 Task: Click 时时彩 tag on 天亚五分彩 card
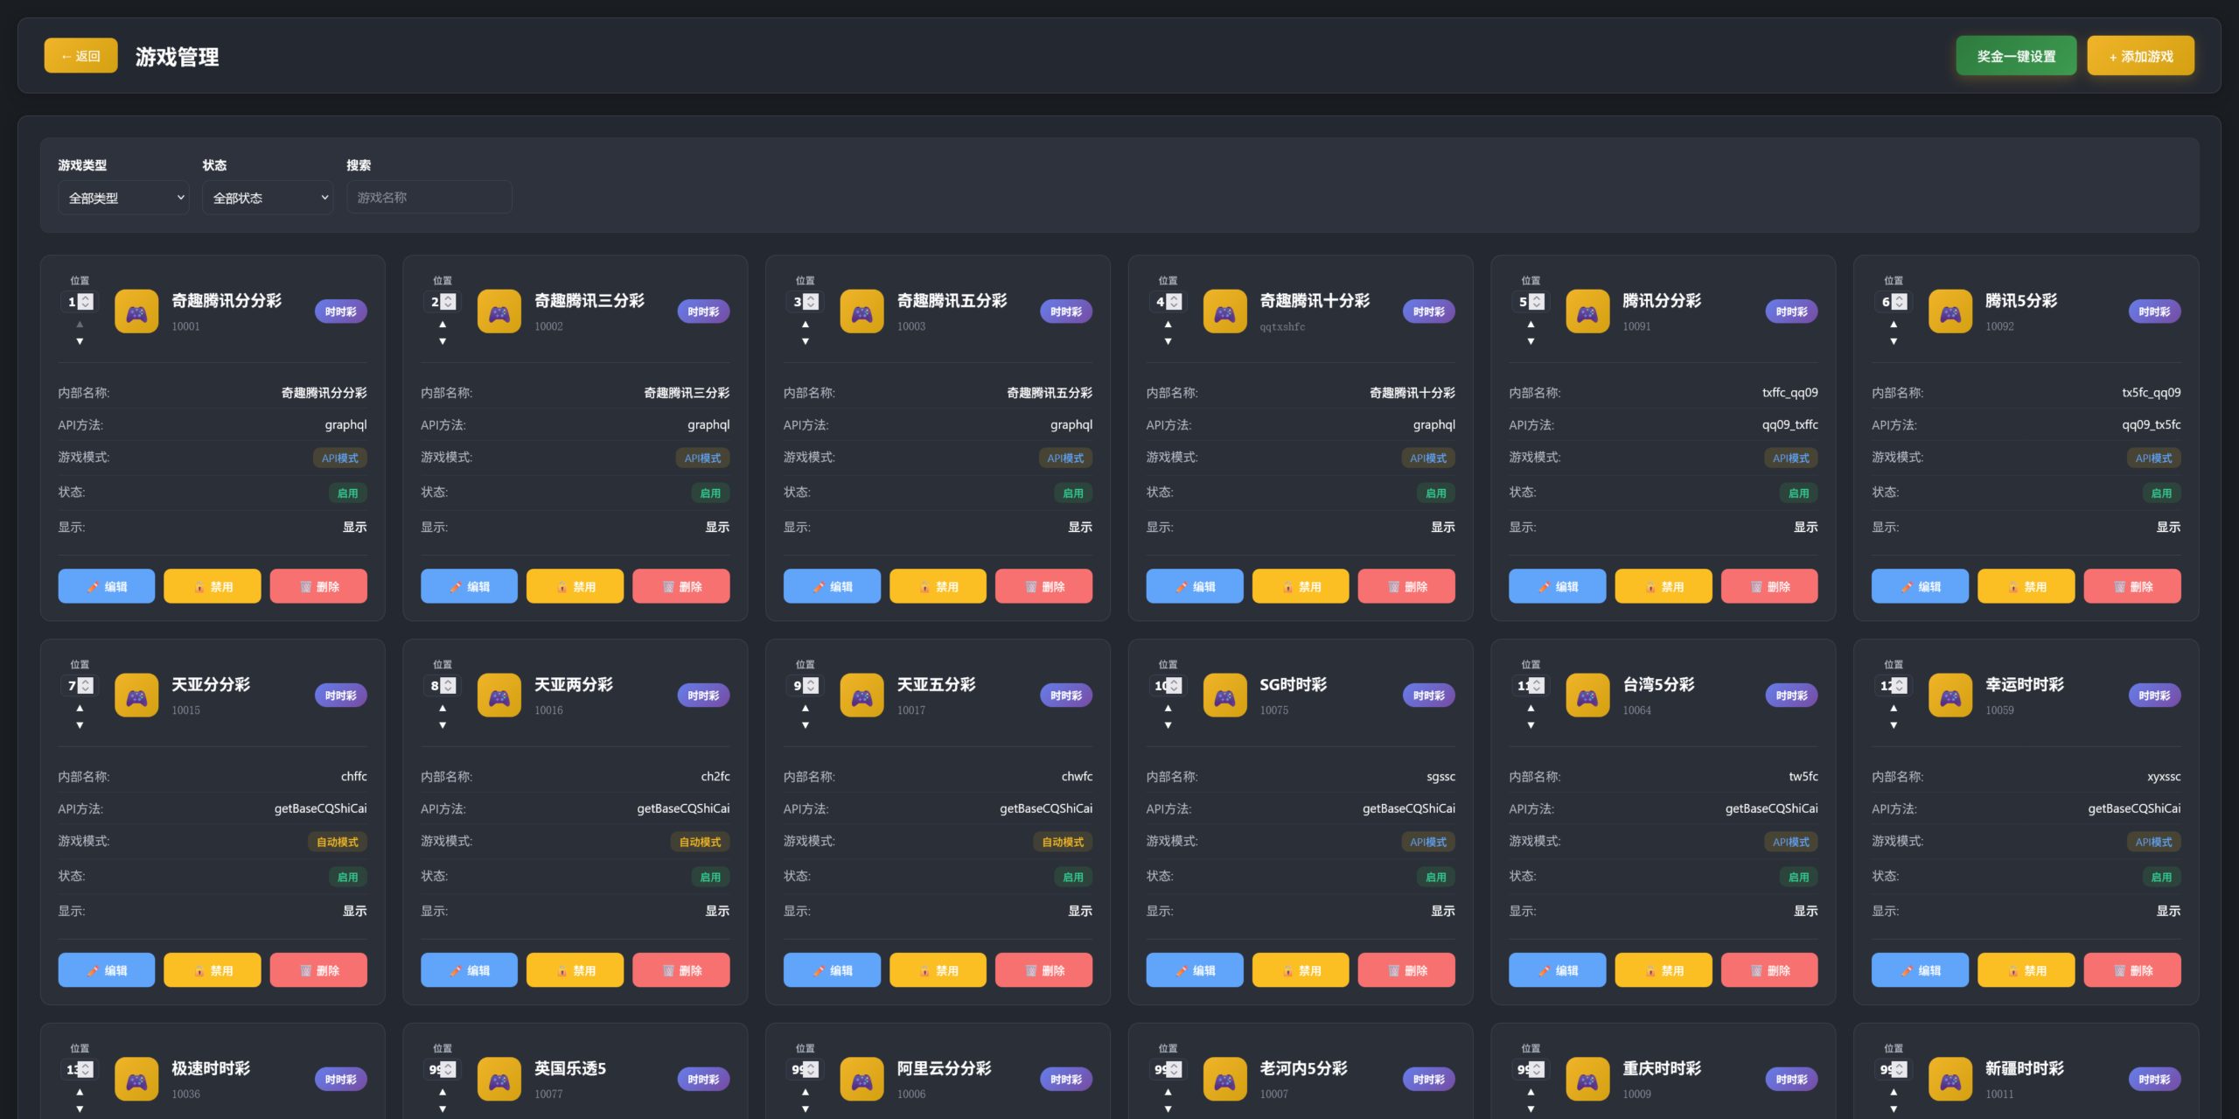tap(1065, 696)
